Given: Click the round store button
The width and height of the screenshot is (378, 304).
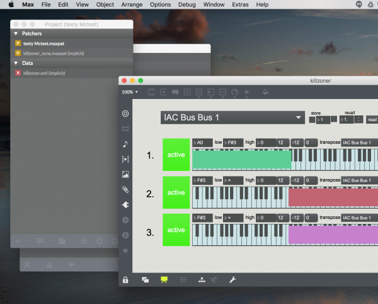Looking at the screenshot, I should (x=312, y=120).
